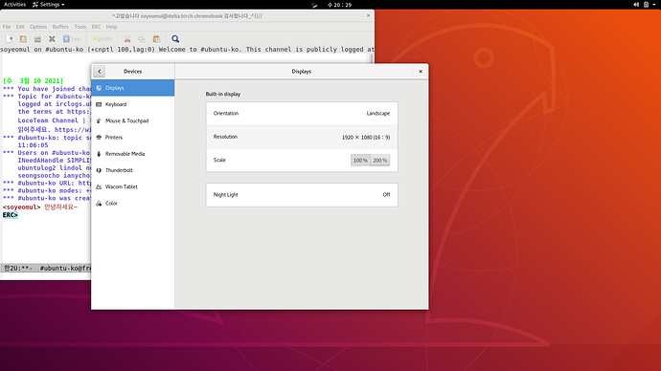
Task: Click the "Built-in display" heading
Action: [x=223, y=95]
